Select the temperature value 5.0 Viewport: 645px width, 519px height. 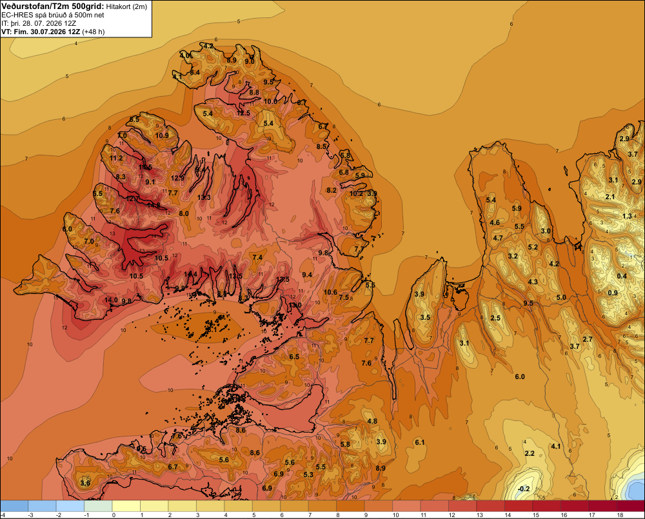pyautogui.click(x=561, y=297)
